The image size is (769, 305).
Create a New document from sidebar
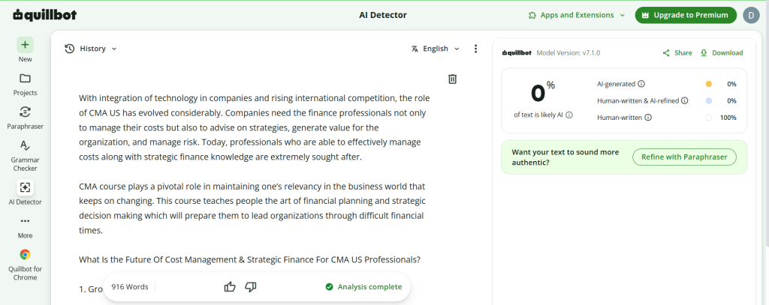point(25,49)
